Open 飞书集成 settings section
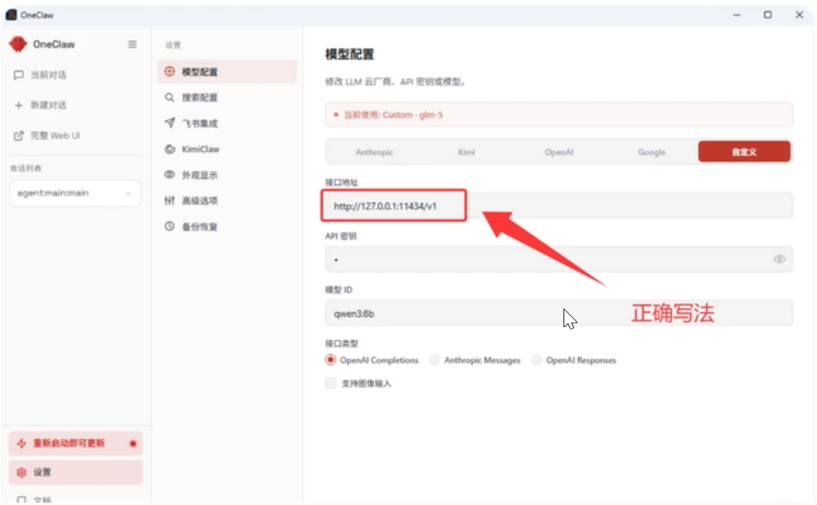Viewport: 817px width, 505px height. 227,123
